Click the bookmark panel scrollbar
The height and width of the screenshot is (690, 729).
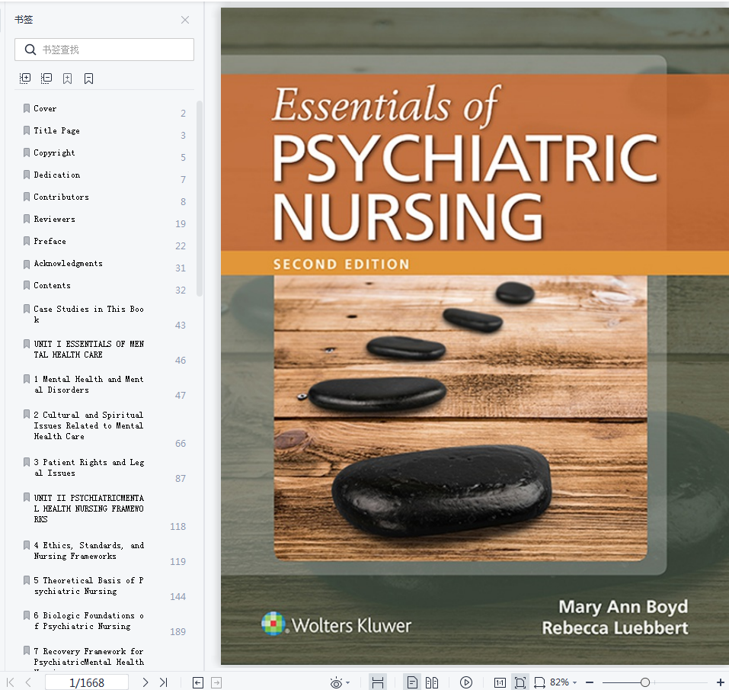click(200, 198)
